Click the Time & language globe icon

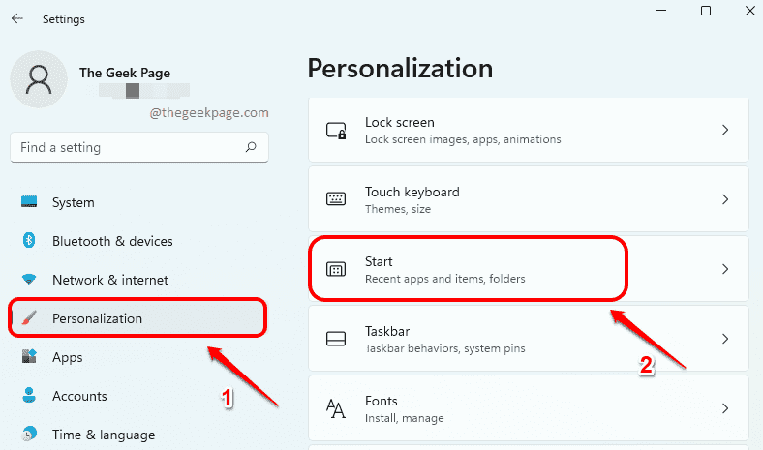(x=29, y=434)
